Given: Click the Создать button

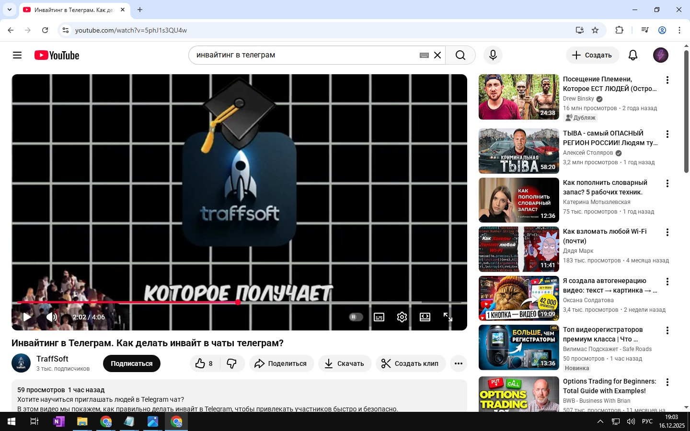Looking at the screenshot, I should click(593, 55).
